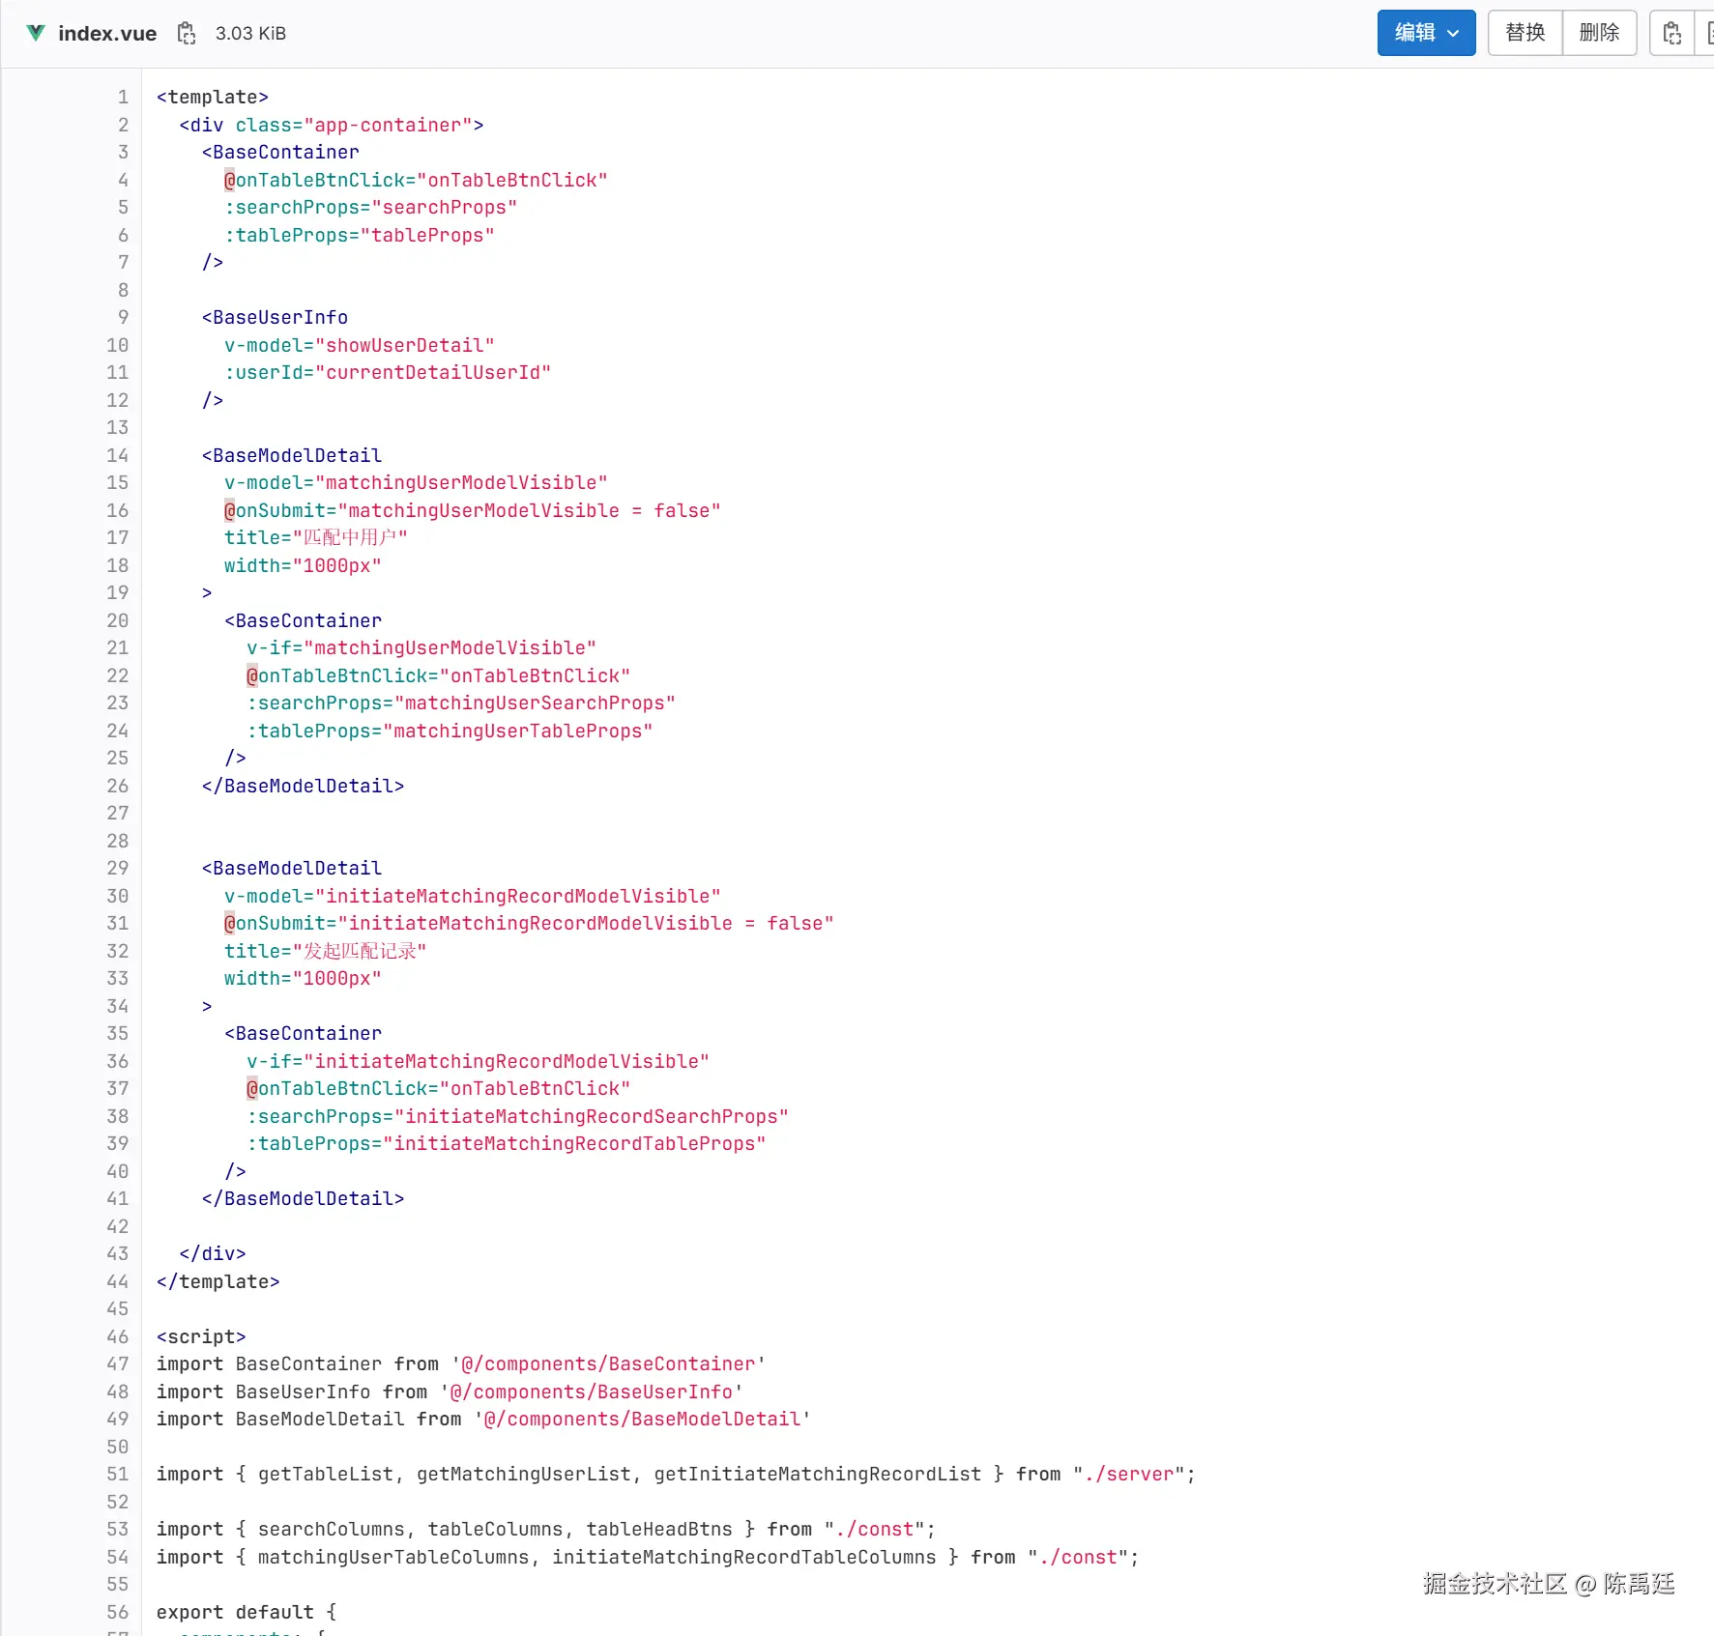This screenshot has width=1714, height=1636.
Task: Click the opening <template> tag line
Action: [213, 98]
